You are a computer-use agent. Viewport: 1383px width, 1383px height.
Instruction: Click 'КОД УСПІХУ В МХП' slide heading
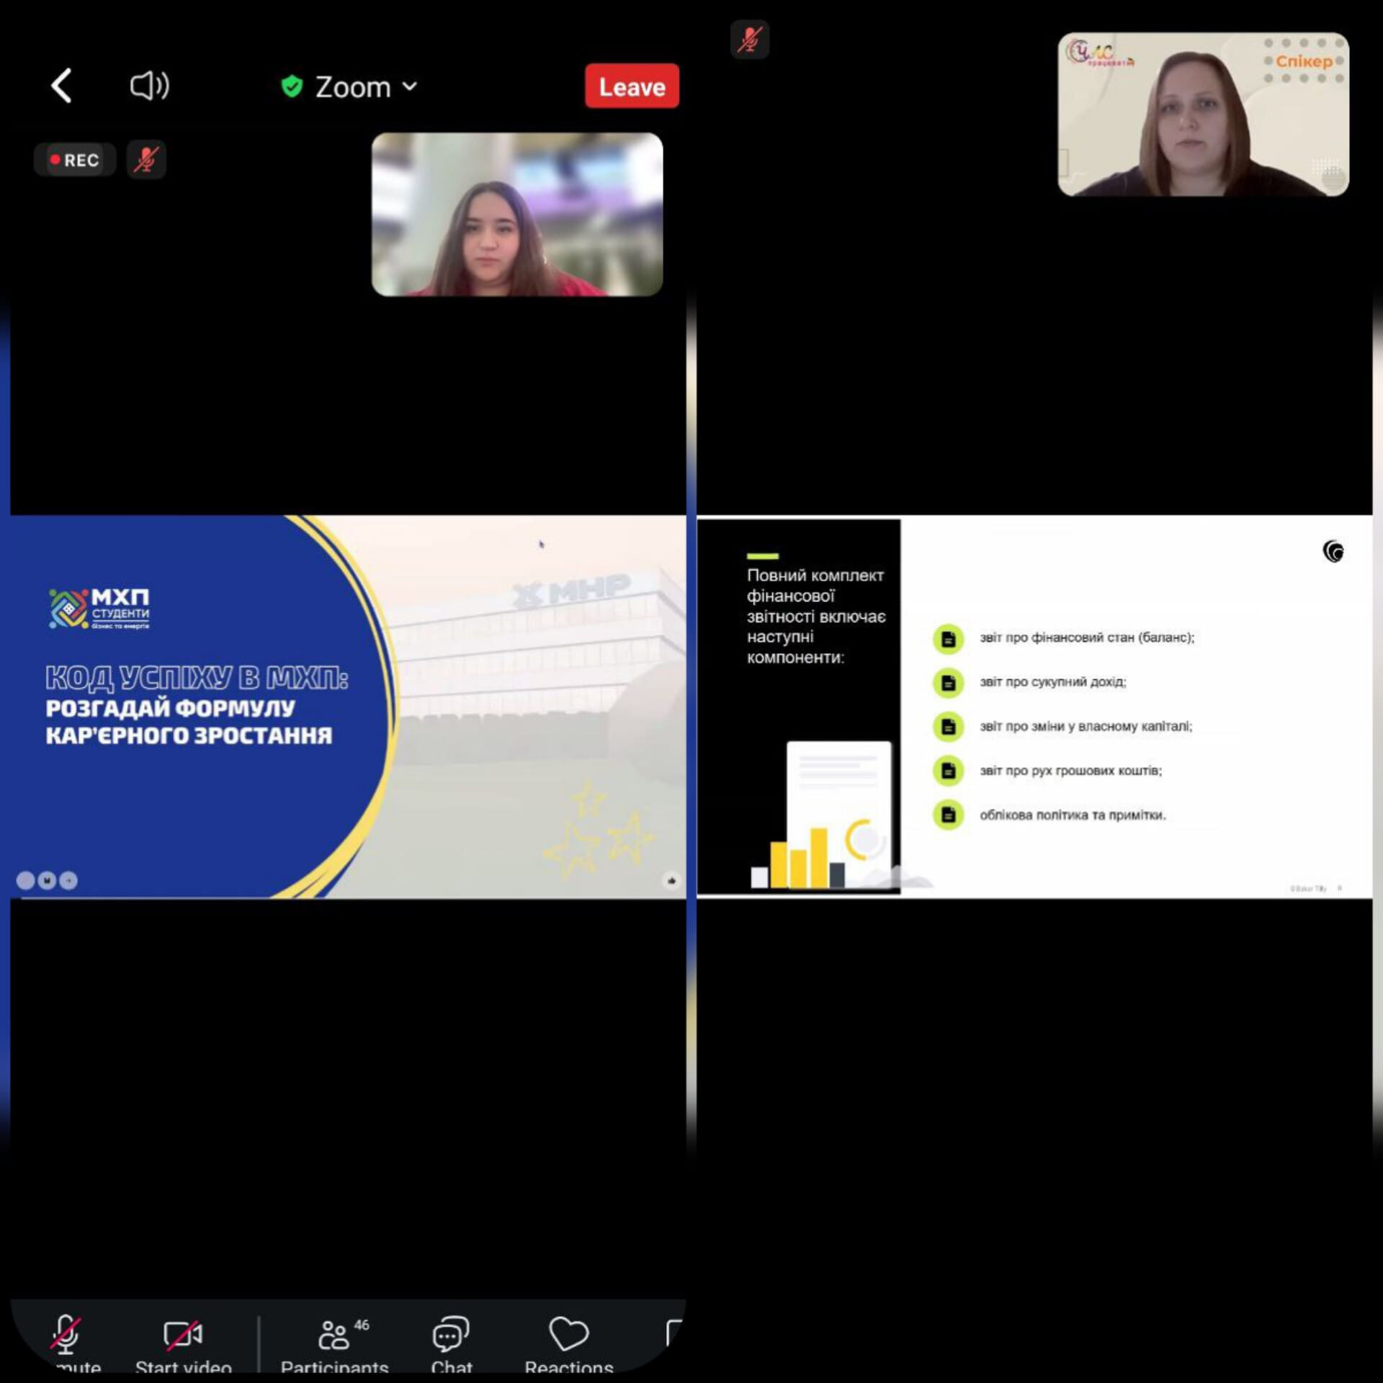pos(197,678)
